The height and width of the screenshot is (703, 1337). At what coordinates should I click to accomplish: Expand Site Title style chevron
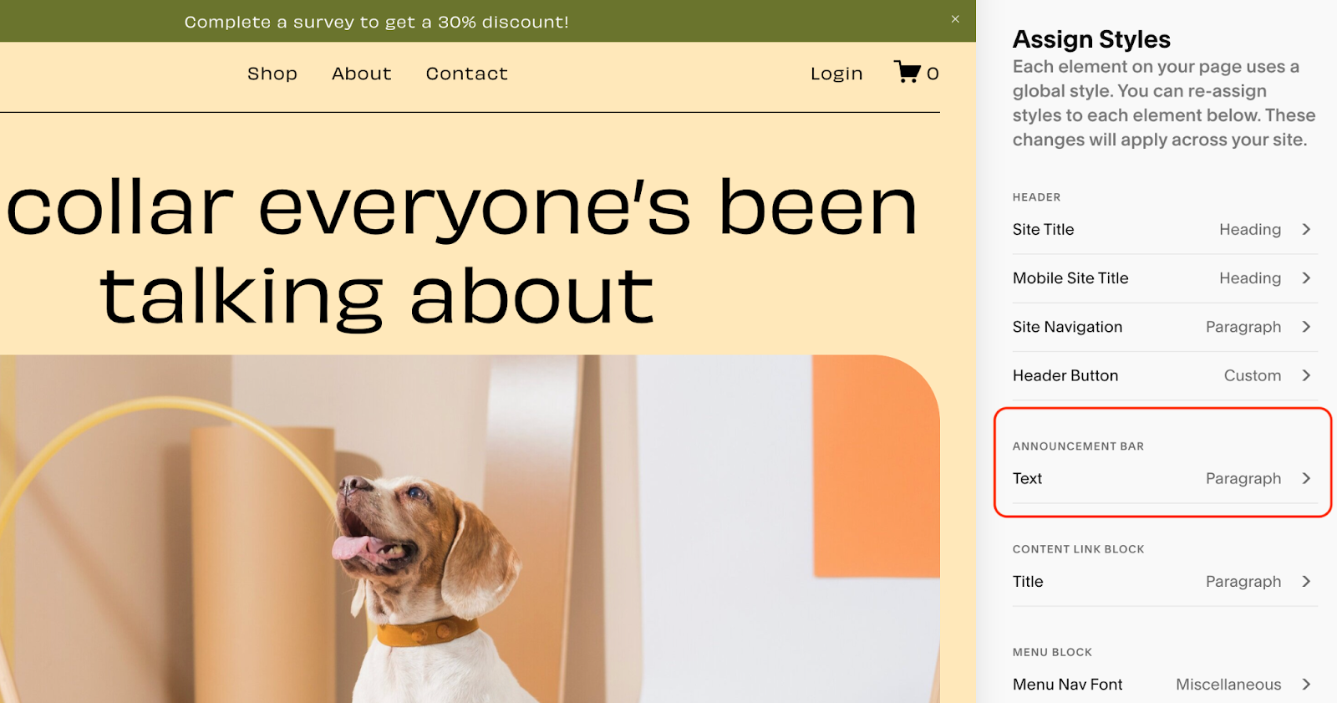click(x=1306, y=229)
